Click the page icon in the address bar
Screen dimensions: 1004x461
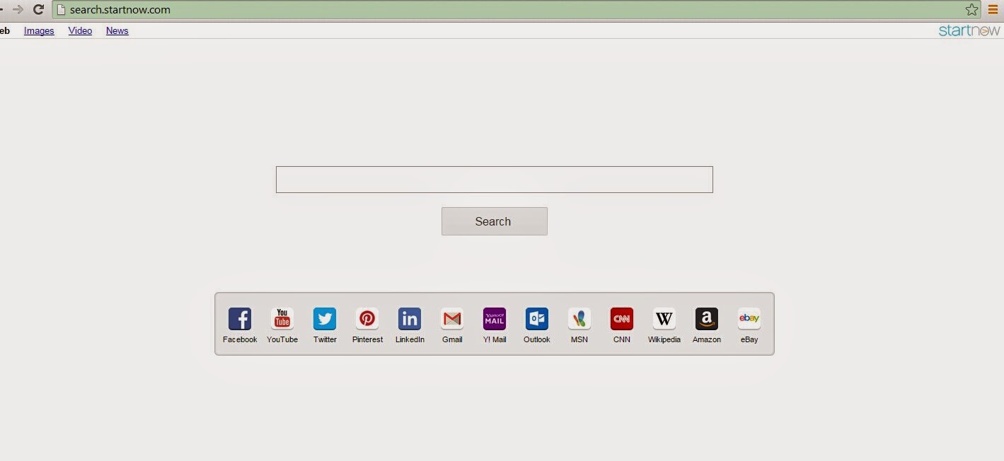tap(61, 10)
